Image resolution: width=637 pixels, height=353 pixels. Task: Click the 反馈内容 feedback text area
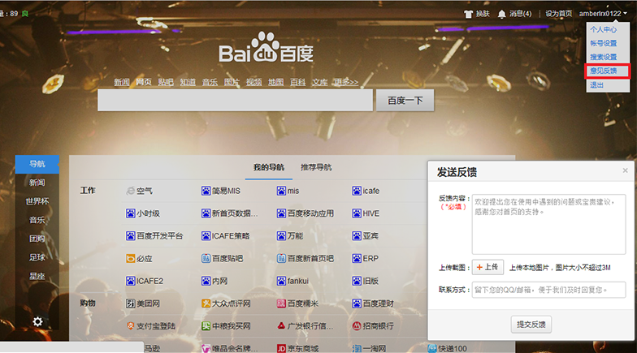click(x=548, y=224)
